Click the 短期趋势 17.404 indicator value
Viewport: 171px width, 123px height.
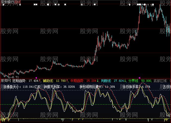26,81
